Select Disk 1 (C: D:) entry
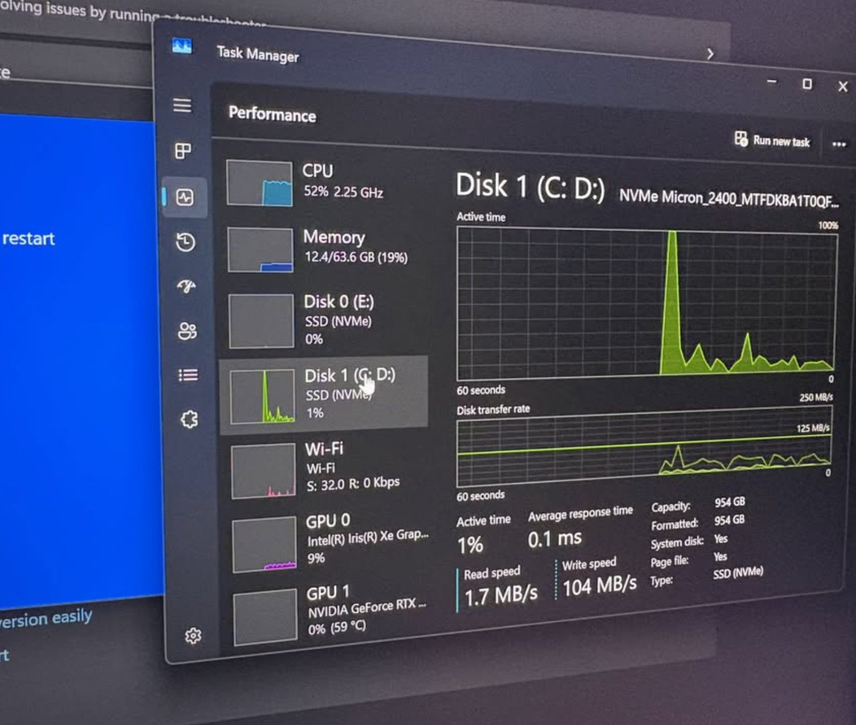Screen dimensions: 856x725 324,394
